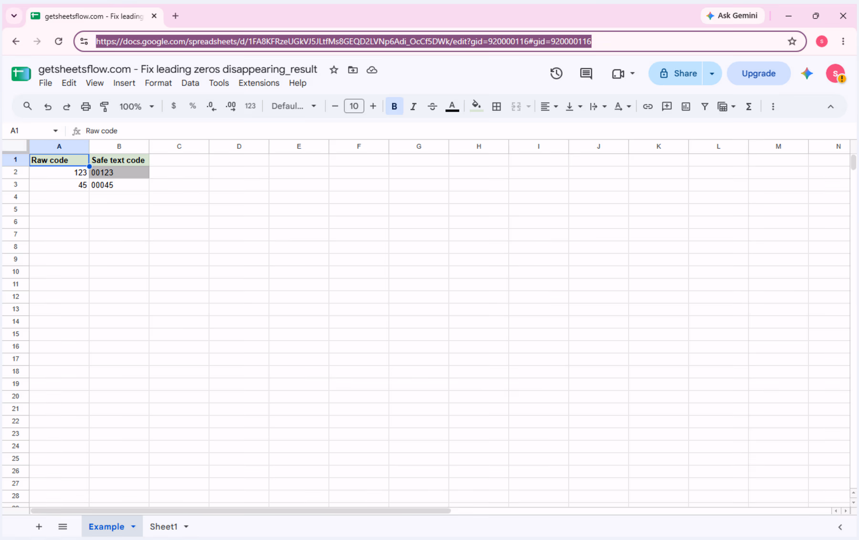Check the cloud document status icon
Screen dimensions: 859x540
coord(372,70)
